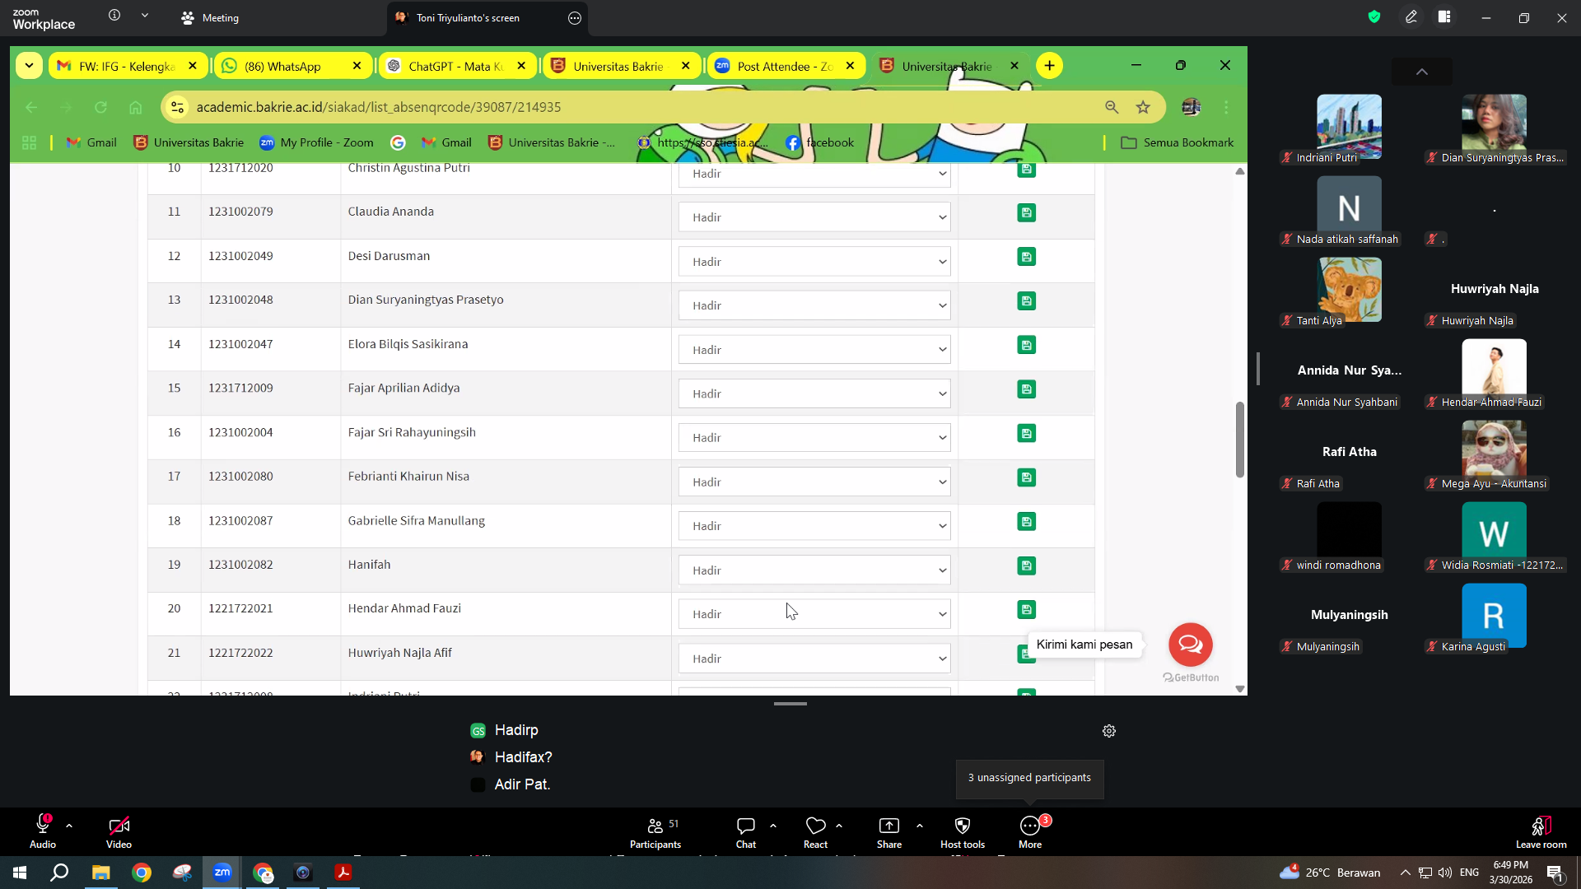Open caption settings gear
The image size is (1581, 889).
(x=1109, y=731)
